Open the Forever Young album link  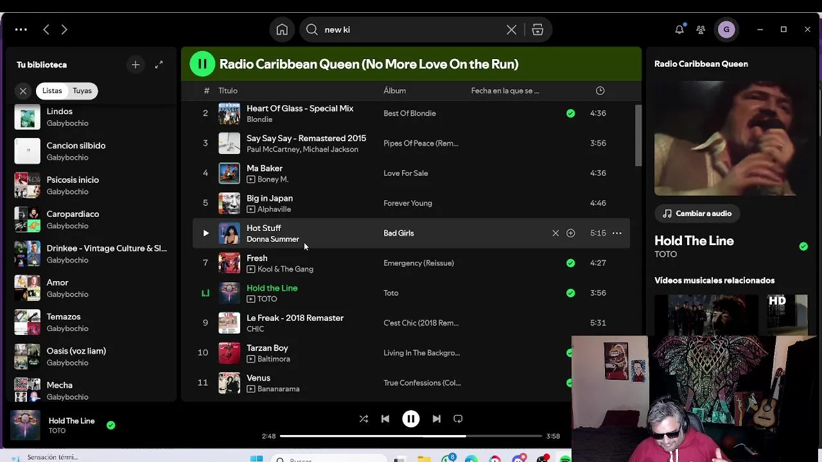[x=408, y=203]
